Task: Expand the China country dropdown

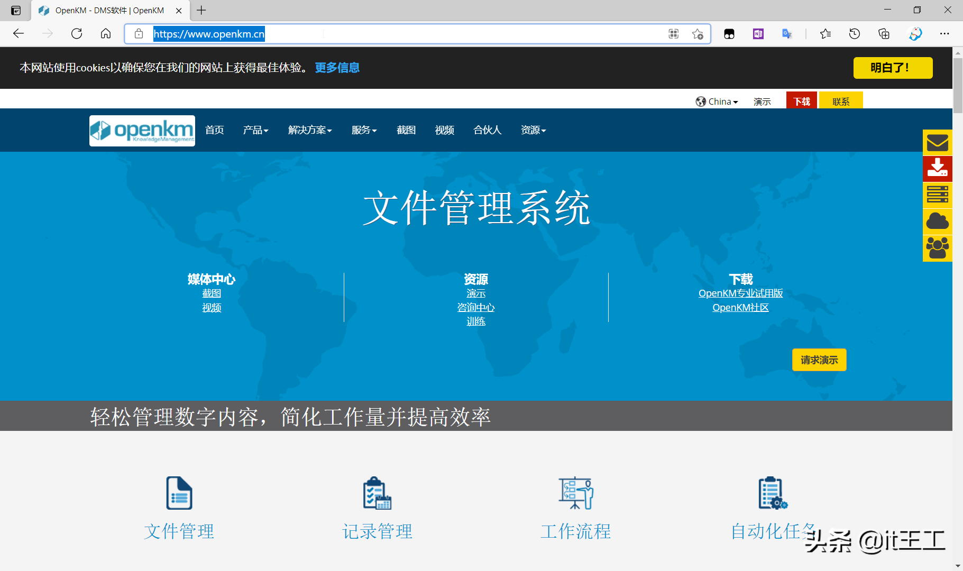Action: (717, 102)
